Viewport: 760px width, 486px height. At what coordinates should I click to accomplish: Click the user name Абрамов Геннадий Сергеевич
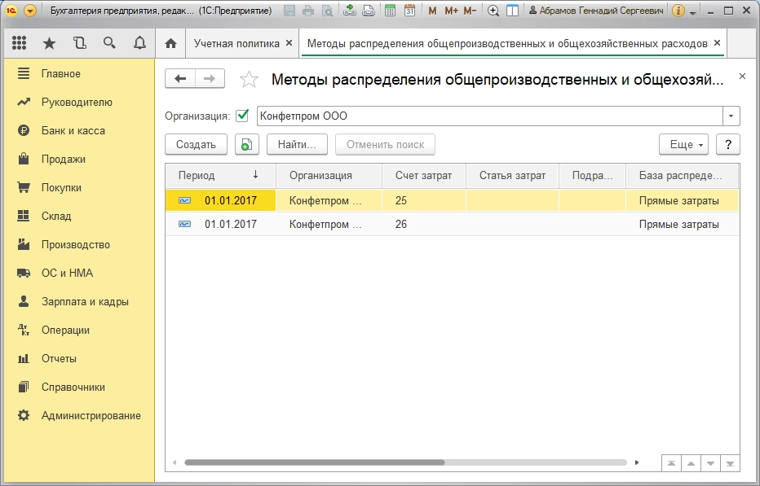(x=596, y=10)
